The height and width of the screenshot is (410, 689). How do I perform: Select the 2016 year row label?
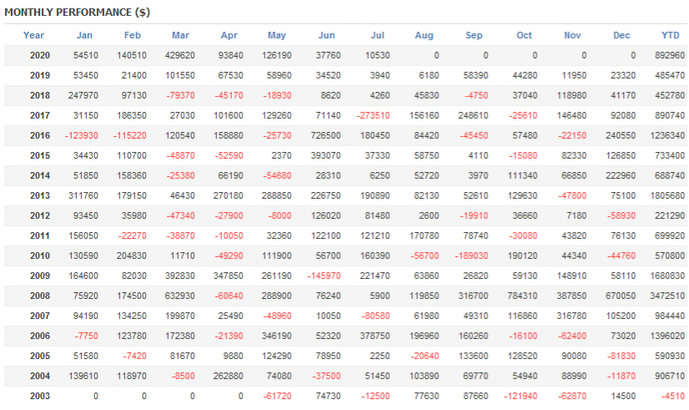pyautogui.click(x=40, y=135)
